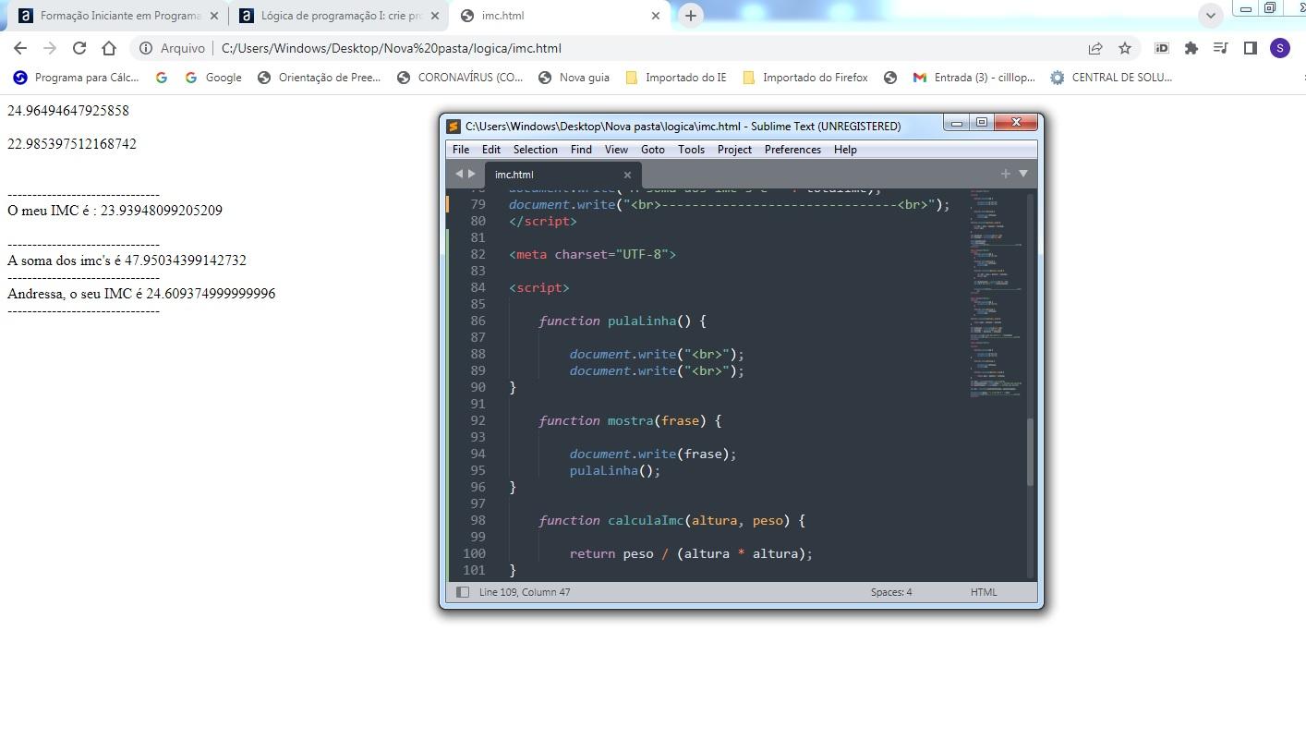Open Programa para Cálc... bookmark
This screenshot has height=739, width=1306.
coord(76,78)
